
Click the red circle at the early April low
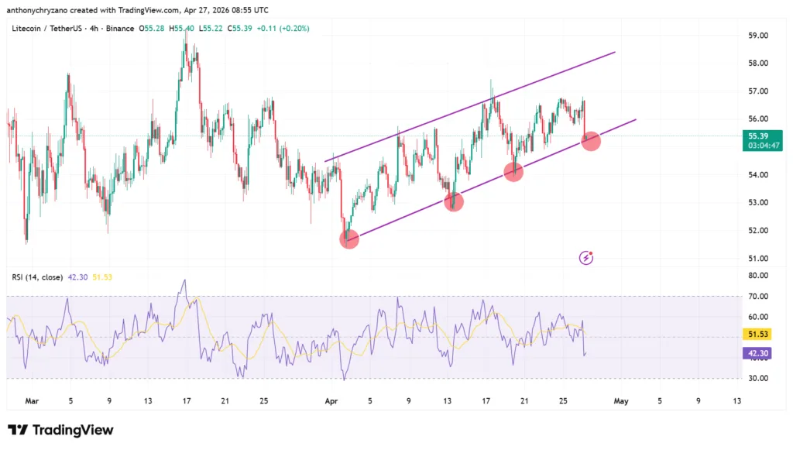click(349, 239)
